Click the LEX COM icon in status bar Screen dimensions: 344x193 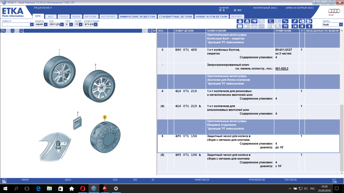tap(4, 181)
